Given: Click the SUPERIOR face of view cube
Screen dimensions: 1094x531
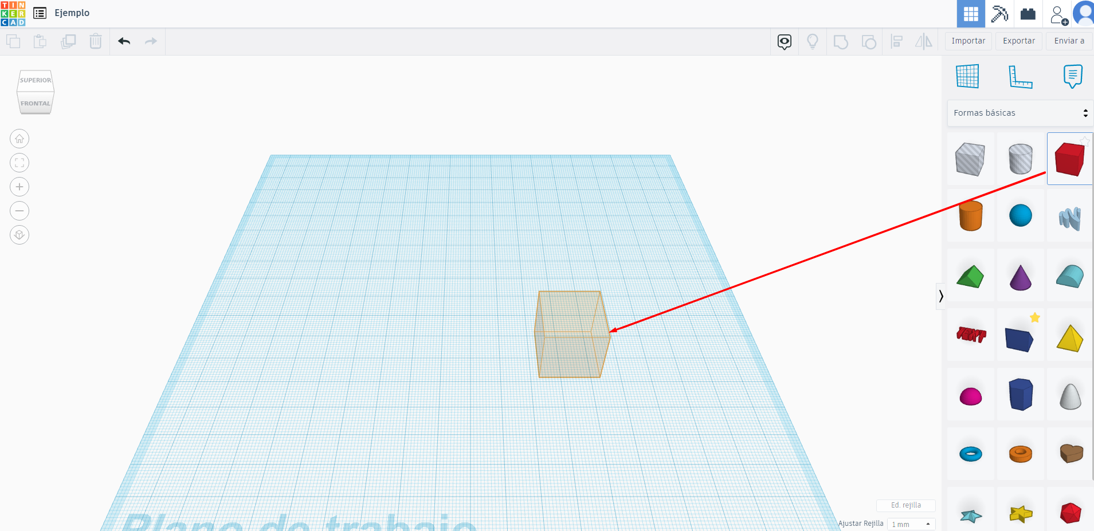Looking at the screenshot, I should (x=36, y=80).
